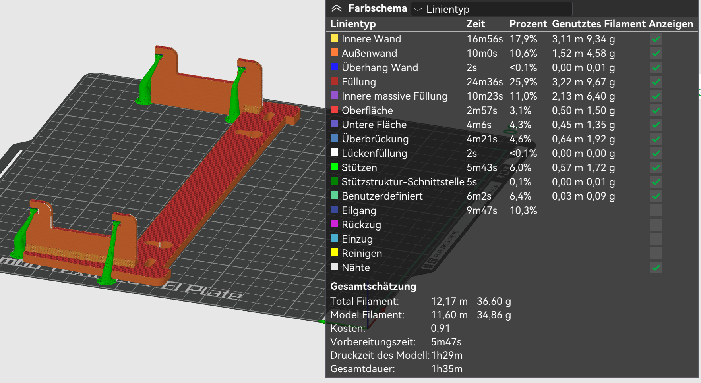The width and height of the screenshot is (701, 383).
Task: Click the blue Überhang Wand swatch
Action: click(334, 67)
